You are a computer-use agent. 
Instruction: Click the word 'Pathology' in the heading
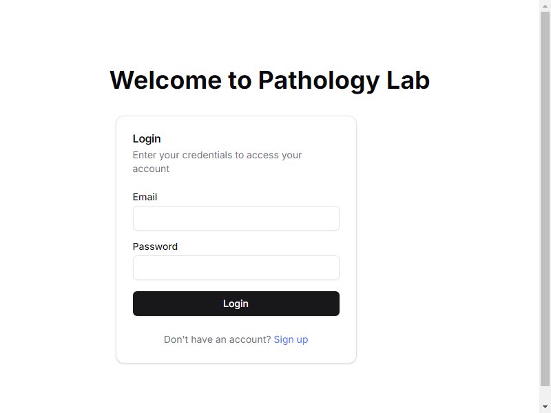[x=319, y=81]
